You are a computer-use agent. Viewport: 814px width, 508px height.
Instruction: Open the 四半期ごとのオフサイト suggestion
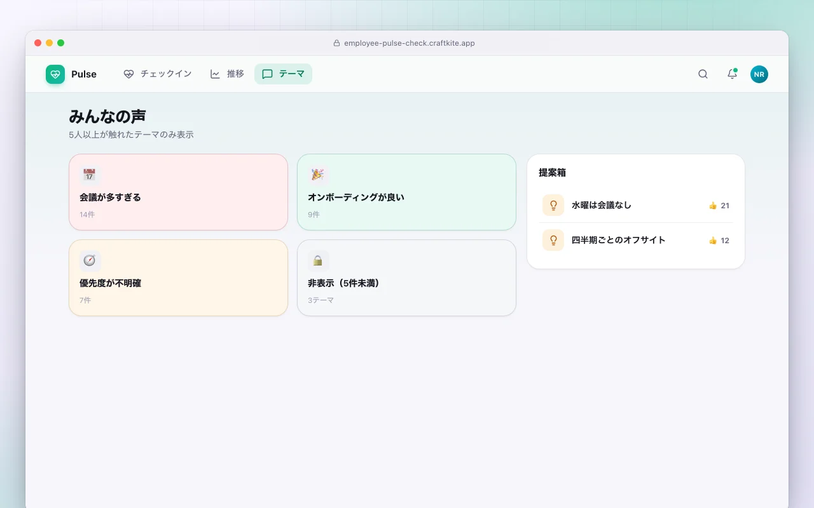click(x=636, y=240)
